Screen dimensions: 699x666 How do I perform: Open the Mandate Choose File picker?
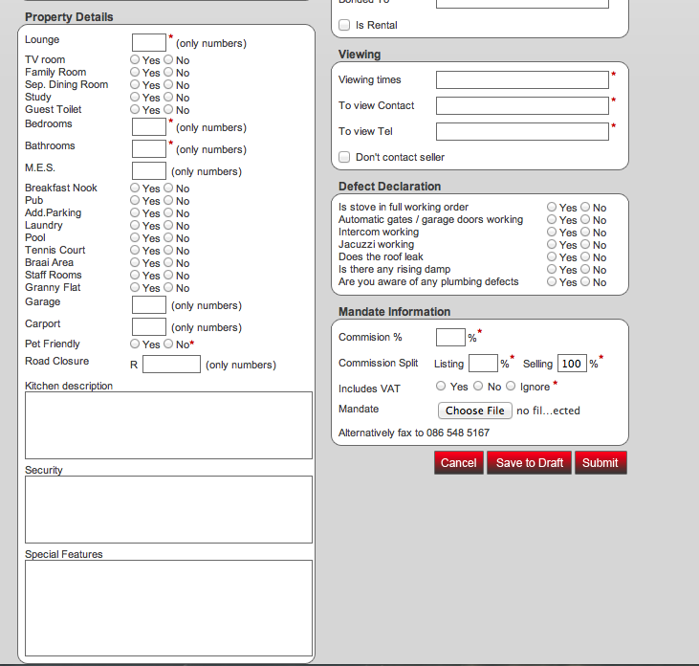point(474,411)
